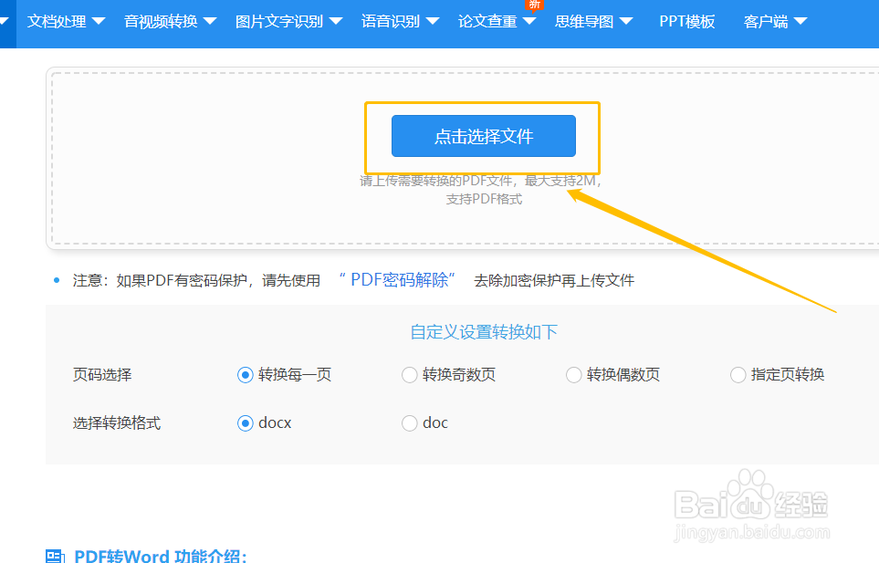The height and width of the screenshot is (563, 879).
Task: Expand dropdown arrow next to 音视频转换
Action: (x=210, y=21)
